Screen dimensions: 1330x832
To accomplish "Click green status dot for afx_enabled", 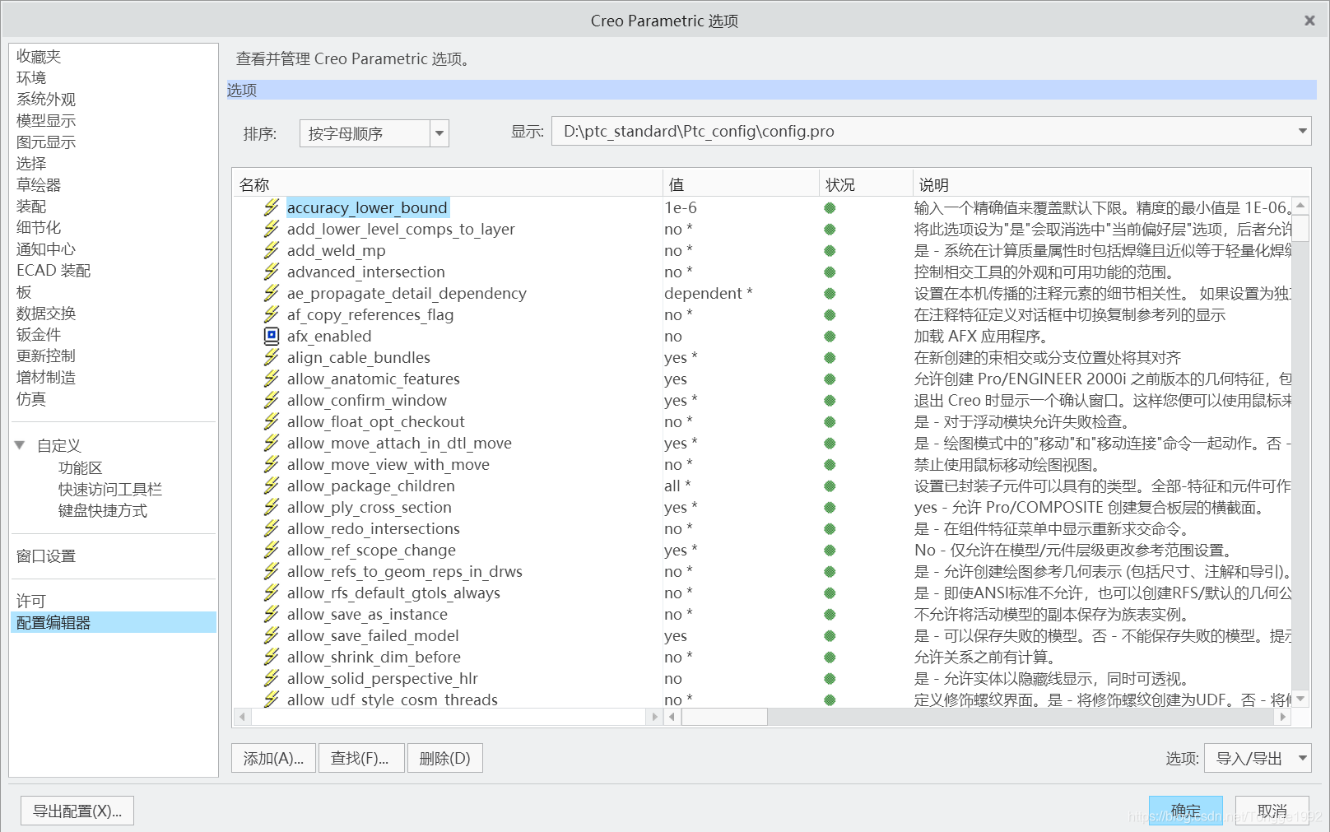I will coord(830,337).
